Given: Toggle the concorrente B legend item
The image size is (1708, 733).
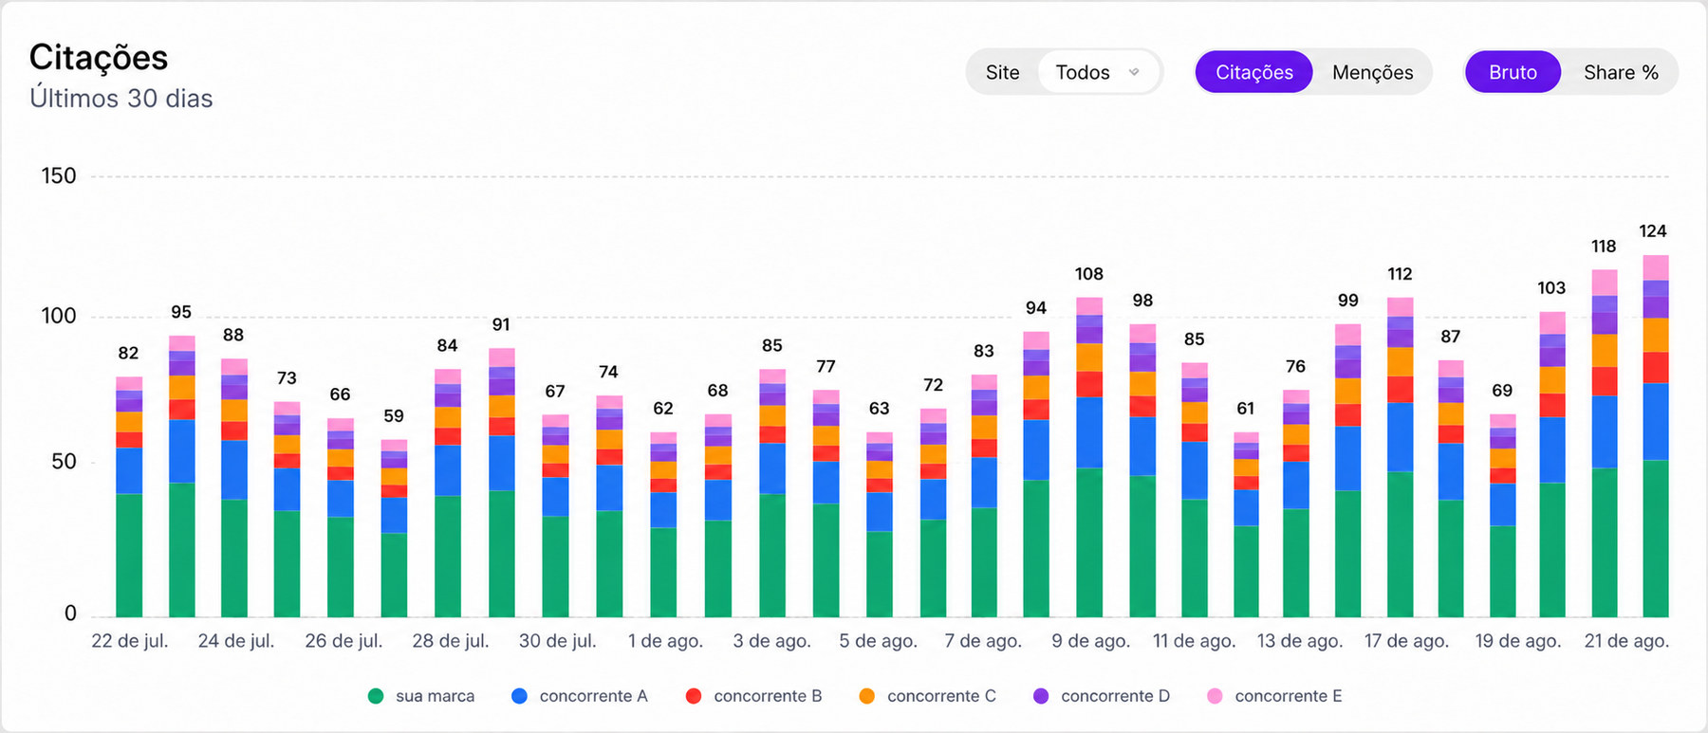Looking at the screenshot, I should click(x=754, y=696).
